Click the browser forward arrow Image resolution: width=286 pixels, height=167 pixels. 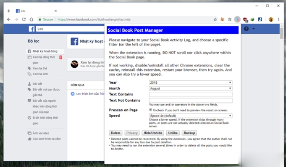pyautogui.click(x=16, y=19)
